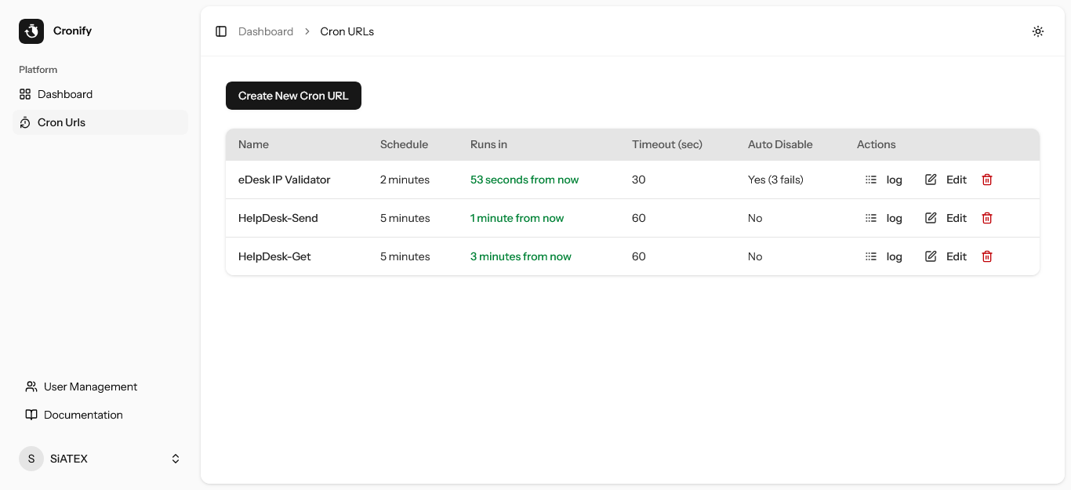Switch to Dashboard in the sidebar
The height and width of the screenshot is (490, 1071).
pyautogui.click(x=64, y=94)
